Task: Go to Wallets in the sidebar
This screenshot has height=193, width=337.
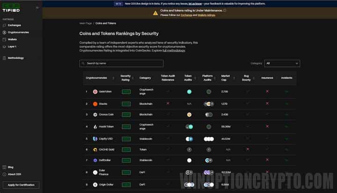Action: pos(12,39)
